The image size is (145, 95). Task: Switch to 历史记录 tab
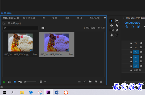(94, 18)
